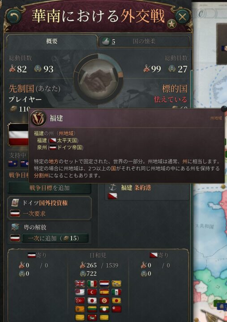Click the 戦争目標を追加 button

(x=50, y=188)
